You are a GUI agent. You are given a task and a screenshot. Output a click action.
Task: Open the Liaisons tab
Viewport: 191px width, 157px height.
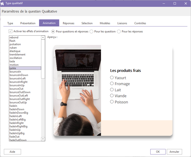(122, 23)
